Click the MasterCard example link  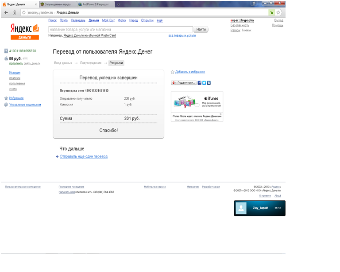[x=89, y=35]
